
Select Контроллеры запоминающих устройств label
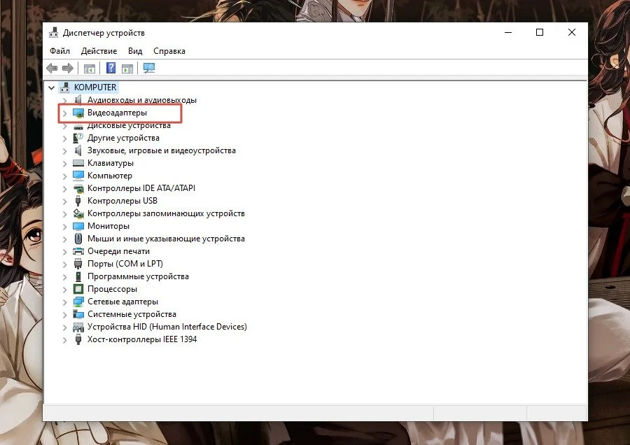pos(166,213)
